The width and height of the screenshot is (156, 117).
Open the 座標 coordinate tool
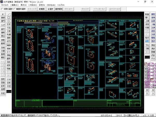click(3, 89)
